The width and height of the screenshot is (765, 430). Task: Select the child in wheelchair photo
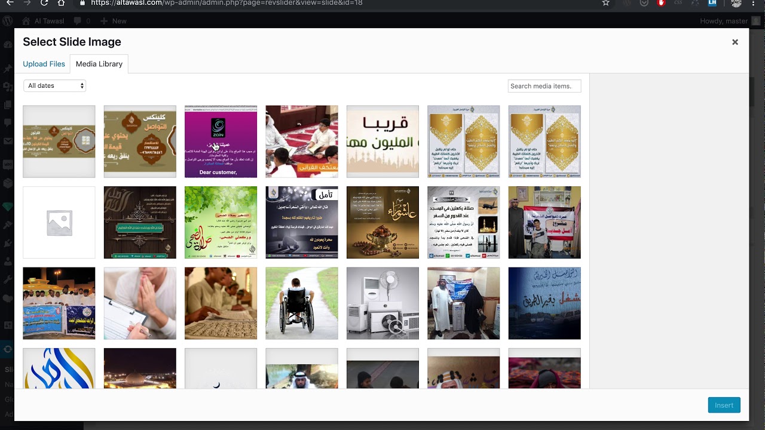[302, 303]
